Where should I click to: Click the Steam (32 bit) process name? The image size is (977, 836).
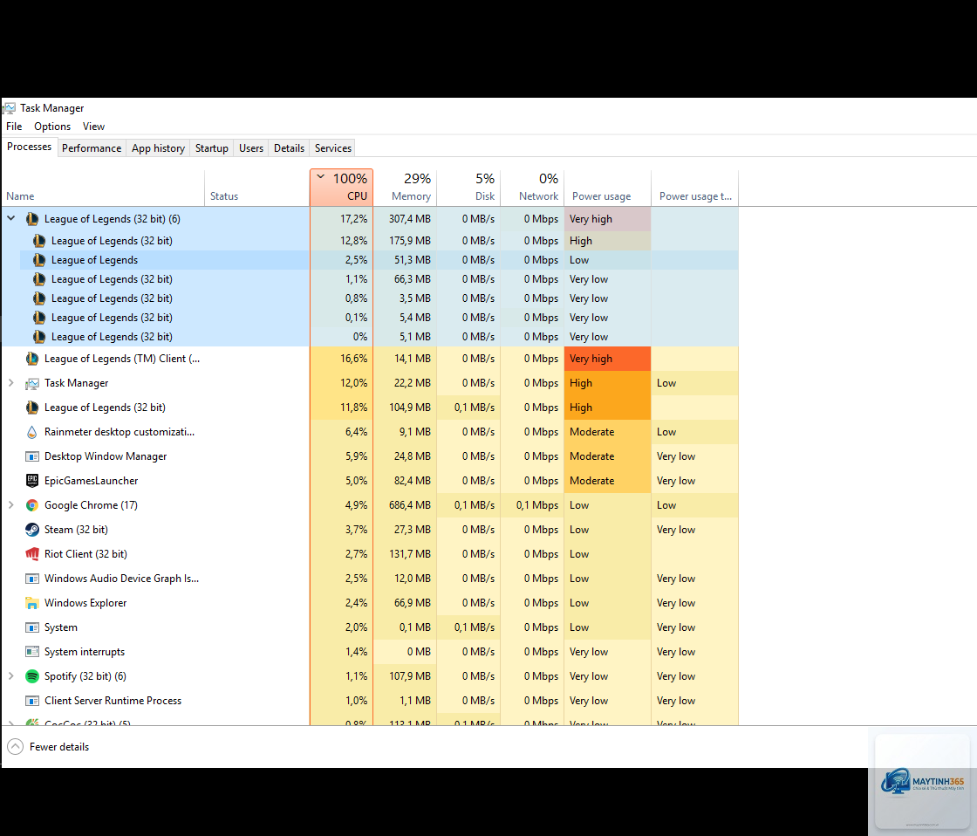tap(76, 530)
